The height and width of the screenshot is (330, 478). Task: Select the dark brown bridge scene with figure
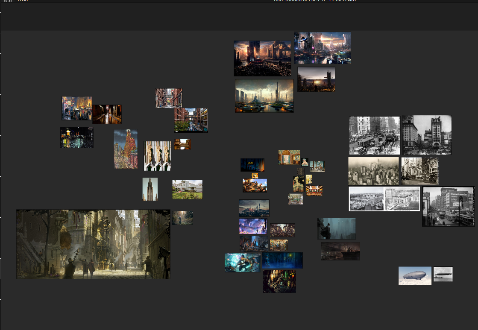340,251
